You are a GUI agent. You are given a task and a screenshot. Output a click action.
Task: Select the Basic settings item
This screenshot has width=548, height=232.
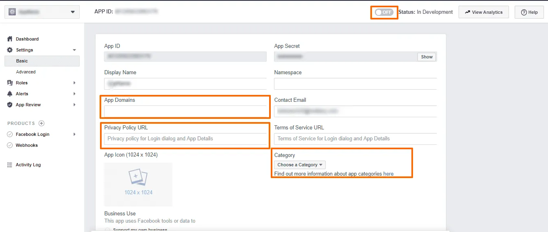click(42, 61)
